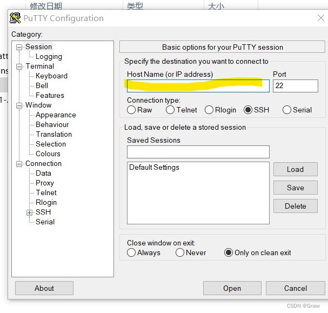Screen dimensions: 328x313
Task: Open the Logging category
Action: point(49,56)
